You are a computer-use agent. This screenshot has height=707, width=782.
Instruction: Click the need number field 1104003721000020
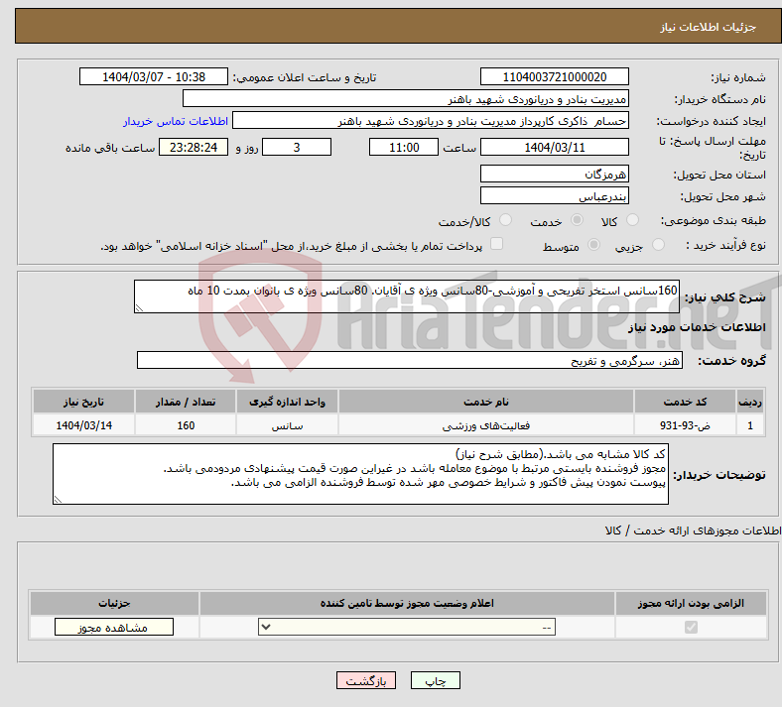555,76
